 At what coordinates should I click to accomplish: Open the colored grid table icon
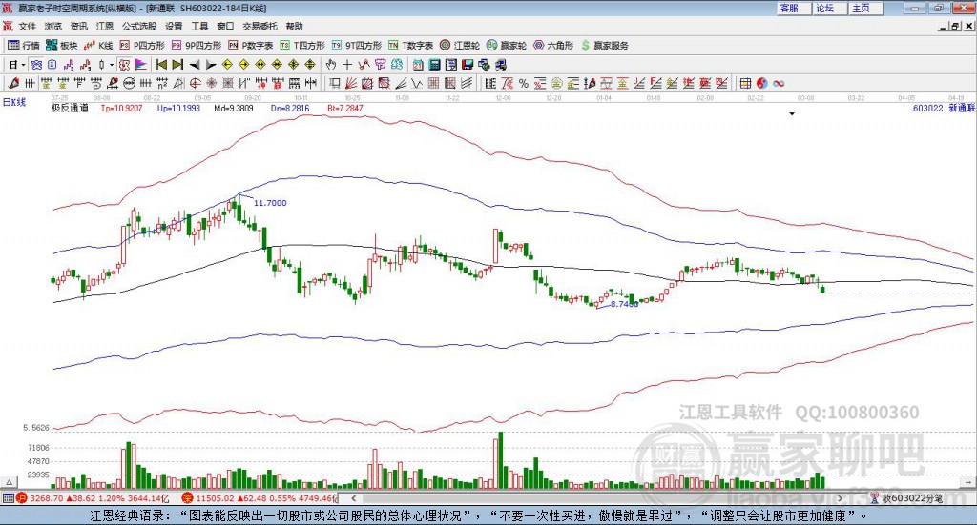745,83
